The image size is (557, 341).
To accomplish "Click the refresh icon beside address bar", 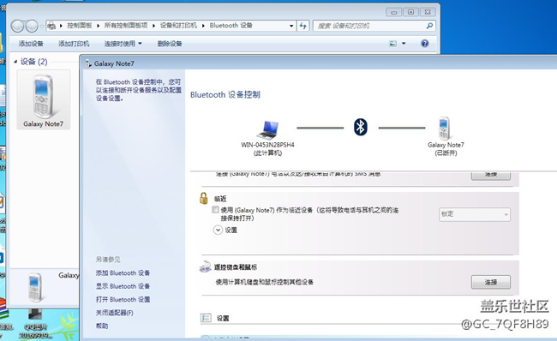I will [302, 26].
